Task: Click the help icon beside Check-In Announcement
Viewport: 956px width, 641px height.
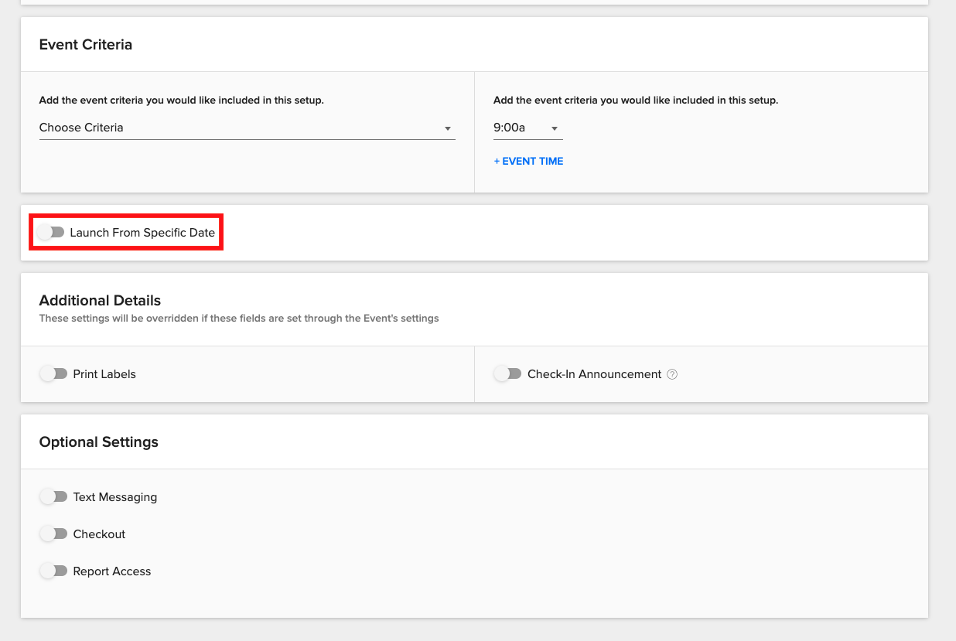Action: click(672, 374)
